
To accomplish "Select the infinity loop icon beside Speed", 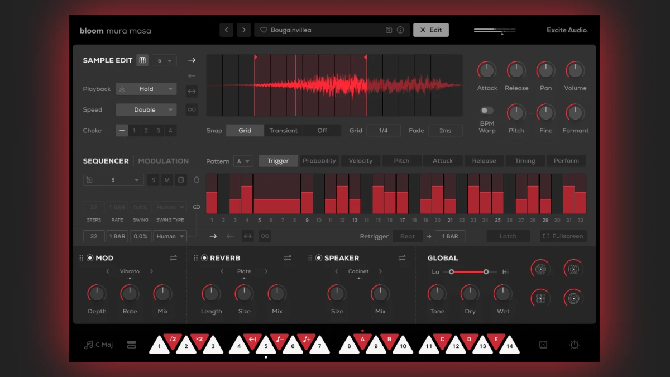I will pyautogui.click(x=192, y=109).
